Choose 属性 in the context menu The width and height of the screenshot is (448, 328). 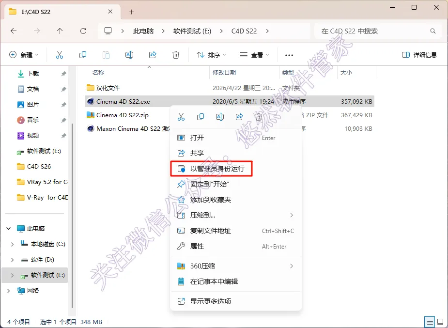(x=236, y=246)
